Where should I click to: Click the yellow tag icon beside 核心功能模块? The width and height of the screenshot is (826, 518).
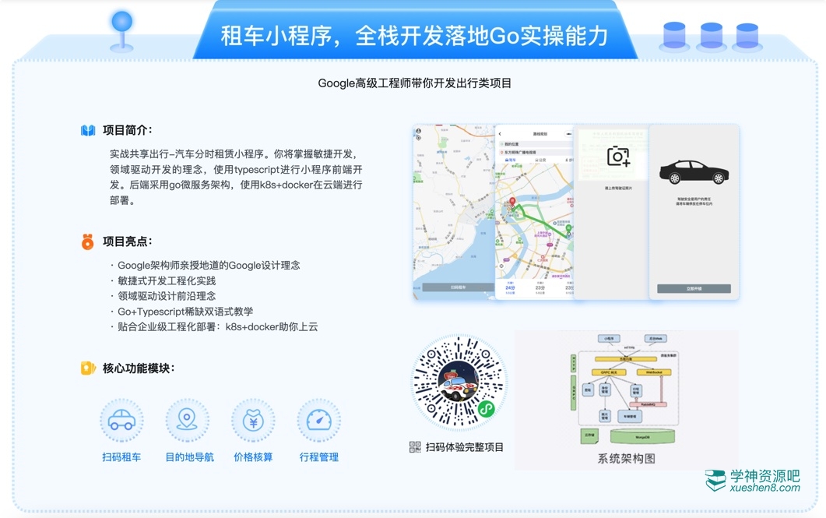(88, 368)
